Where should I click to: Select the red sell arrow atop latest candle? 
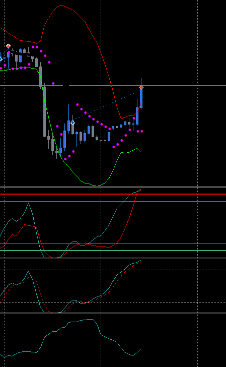click(141, 88)
